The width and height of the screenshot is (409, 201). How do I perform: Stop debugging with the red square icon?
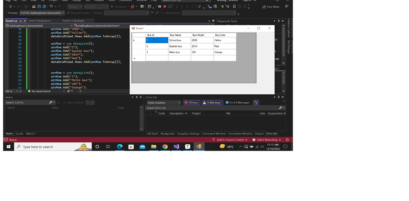(x=165, y=6)
